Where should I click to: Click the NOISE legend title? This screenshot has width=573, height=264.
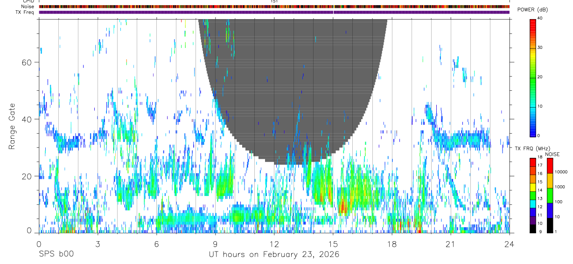[x=552, y=154]
